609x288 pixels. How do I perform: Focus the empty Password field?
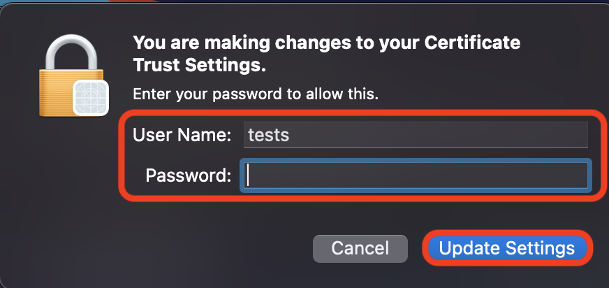click(415, 175)
